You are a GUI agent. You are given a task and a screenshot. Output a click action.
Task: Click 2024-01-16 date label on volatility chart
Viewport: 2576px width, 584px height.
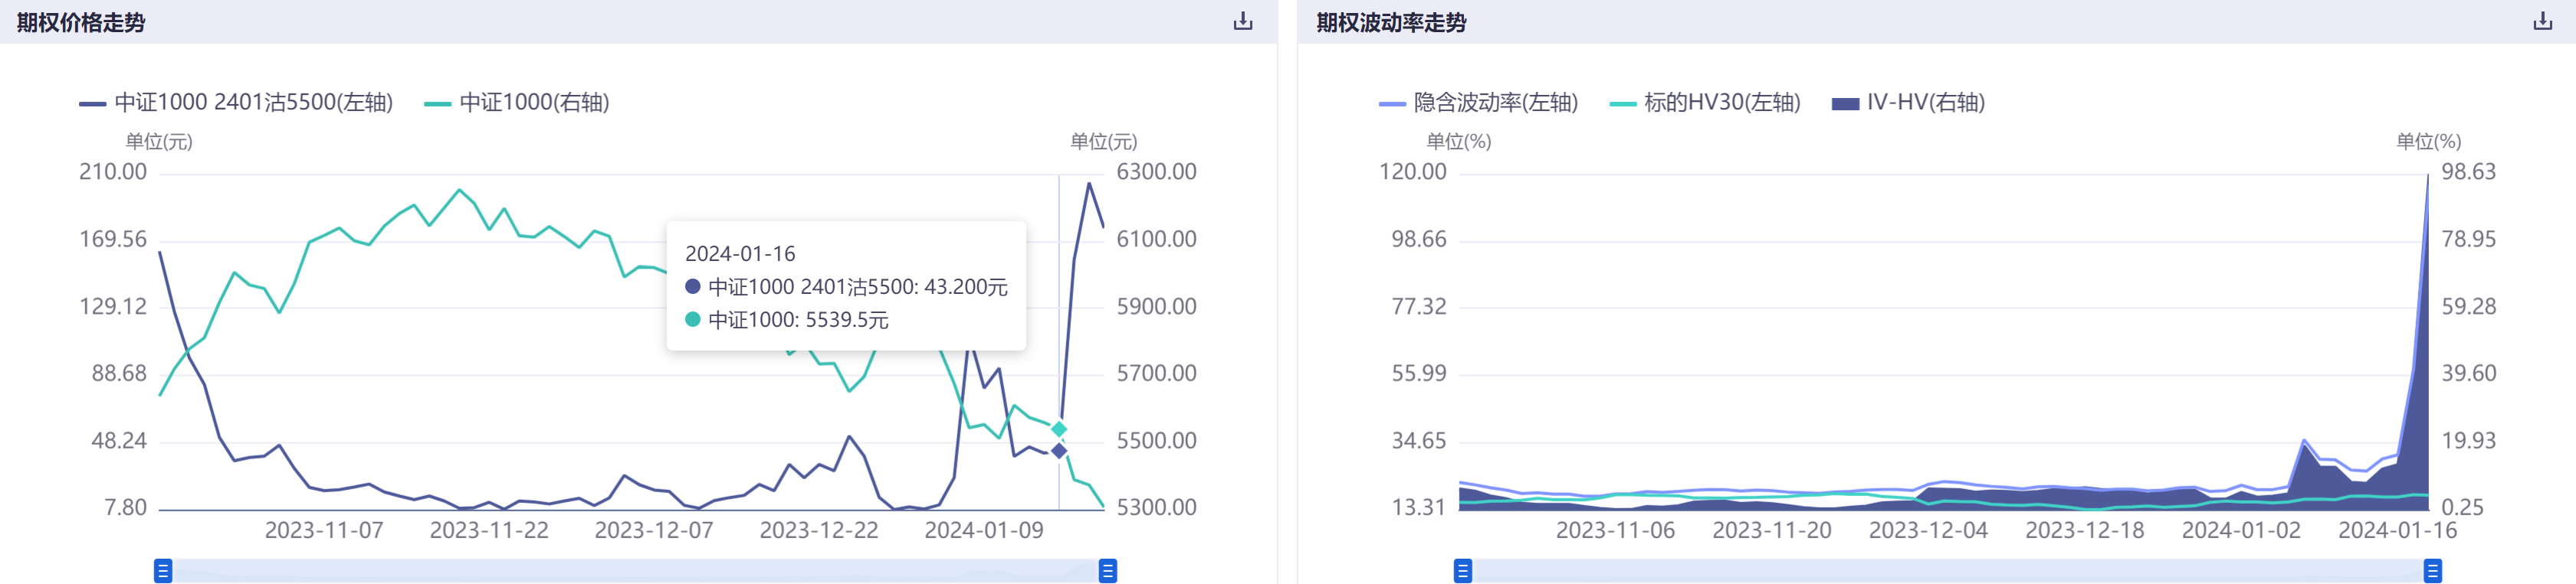(2397, 530)
